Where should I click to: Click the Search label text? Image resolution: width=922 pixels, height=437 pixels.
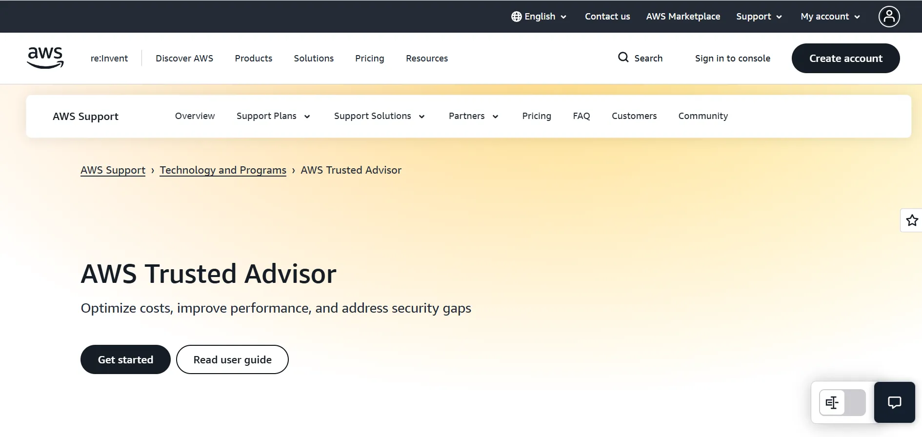click(648, 58)
